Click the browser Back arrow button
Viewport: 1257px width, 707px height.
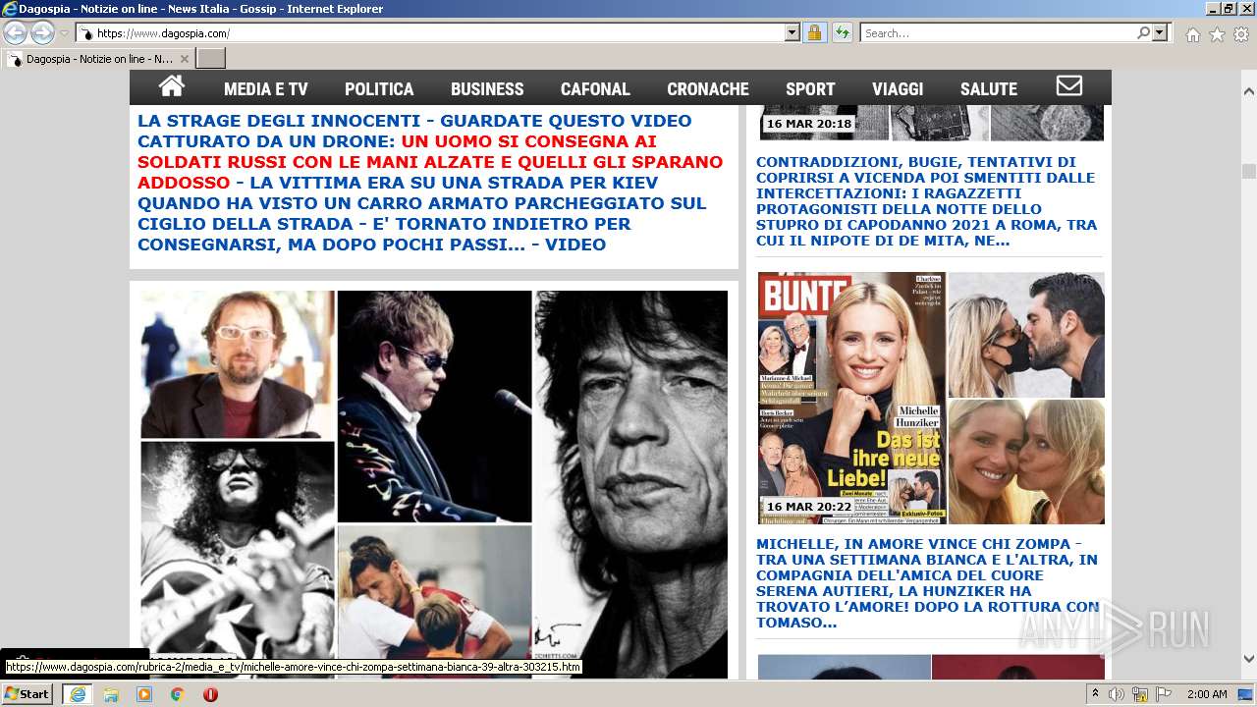tap(16, 33)
